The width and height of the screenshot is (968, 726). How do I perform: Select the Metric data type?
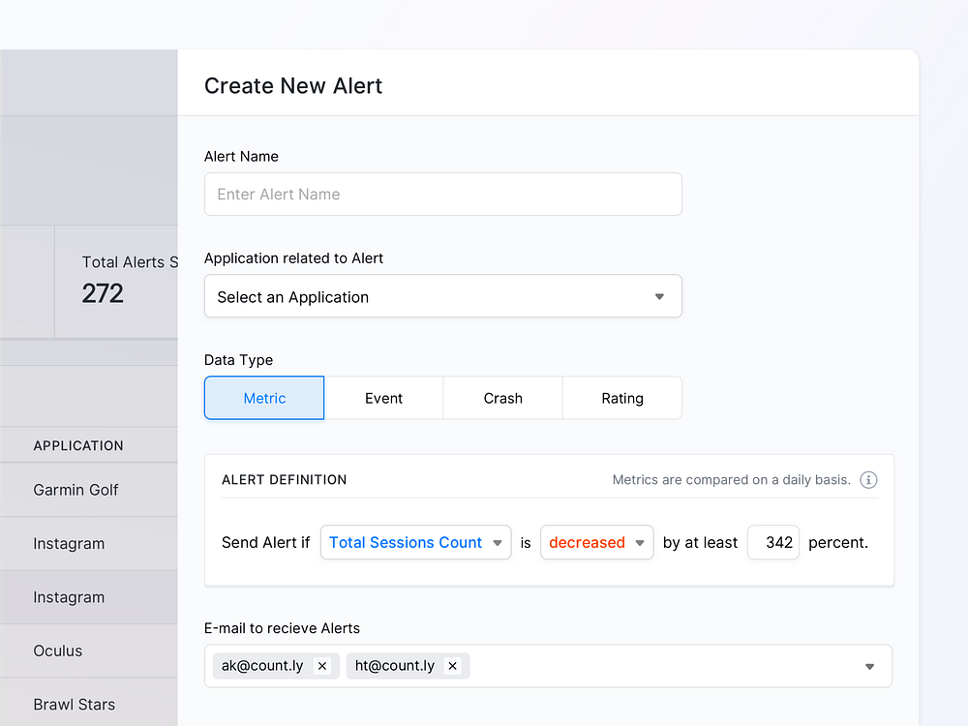click(x=263, y=398)
